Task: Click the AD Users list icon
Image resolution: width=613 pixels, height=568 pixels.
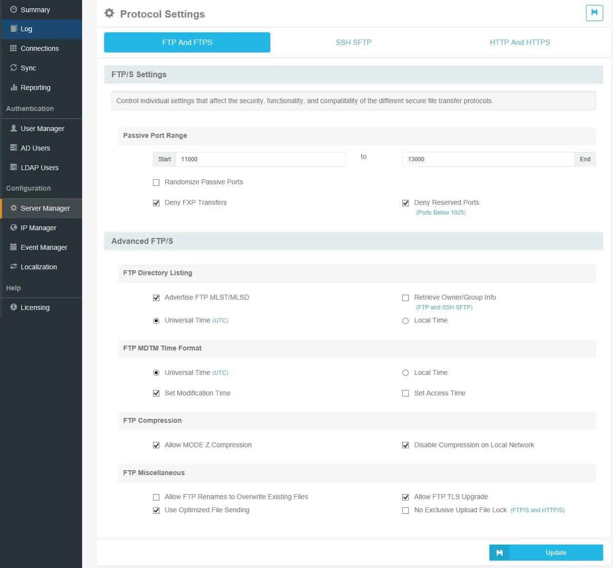Action: (x=14, y=148)
